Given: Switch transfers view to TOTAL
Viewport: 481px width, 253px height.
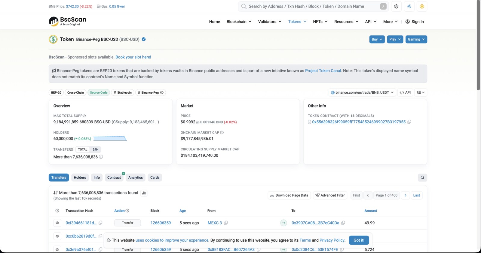Looking at the screenshot, I should click(x=83, y=149).
